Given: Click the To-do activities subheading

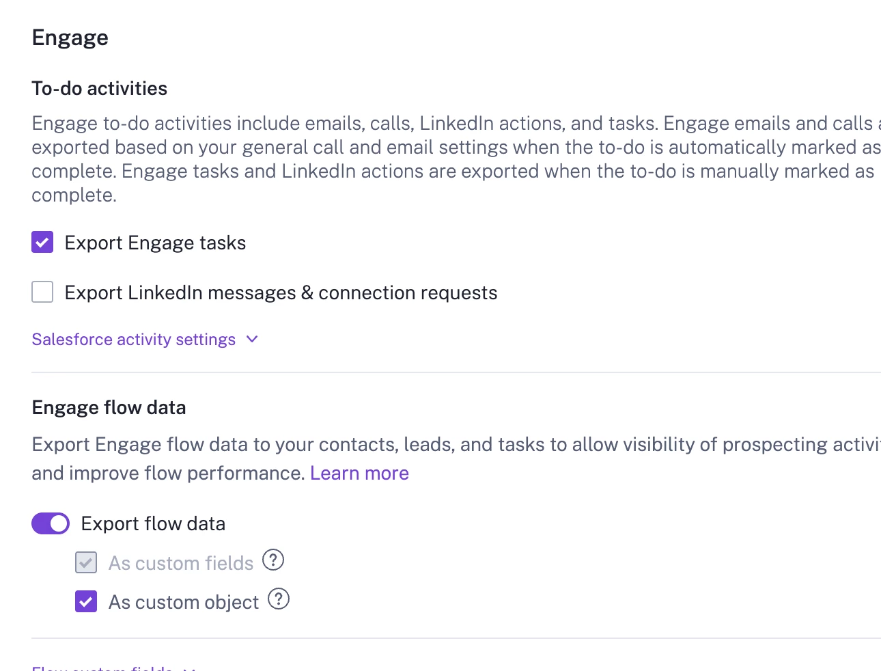Looking at the screenshot, I should pyautogui.click(x=100, y=88).
